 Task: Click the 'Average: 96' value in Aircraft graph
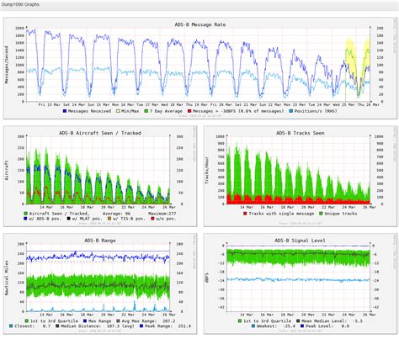point(116,214)
